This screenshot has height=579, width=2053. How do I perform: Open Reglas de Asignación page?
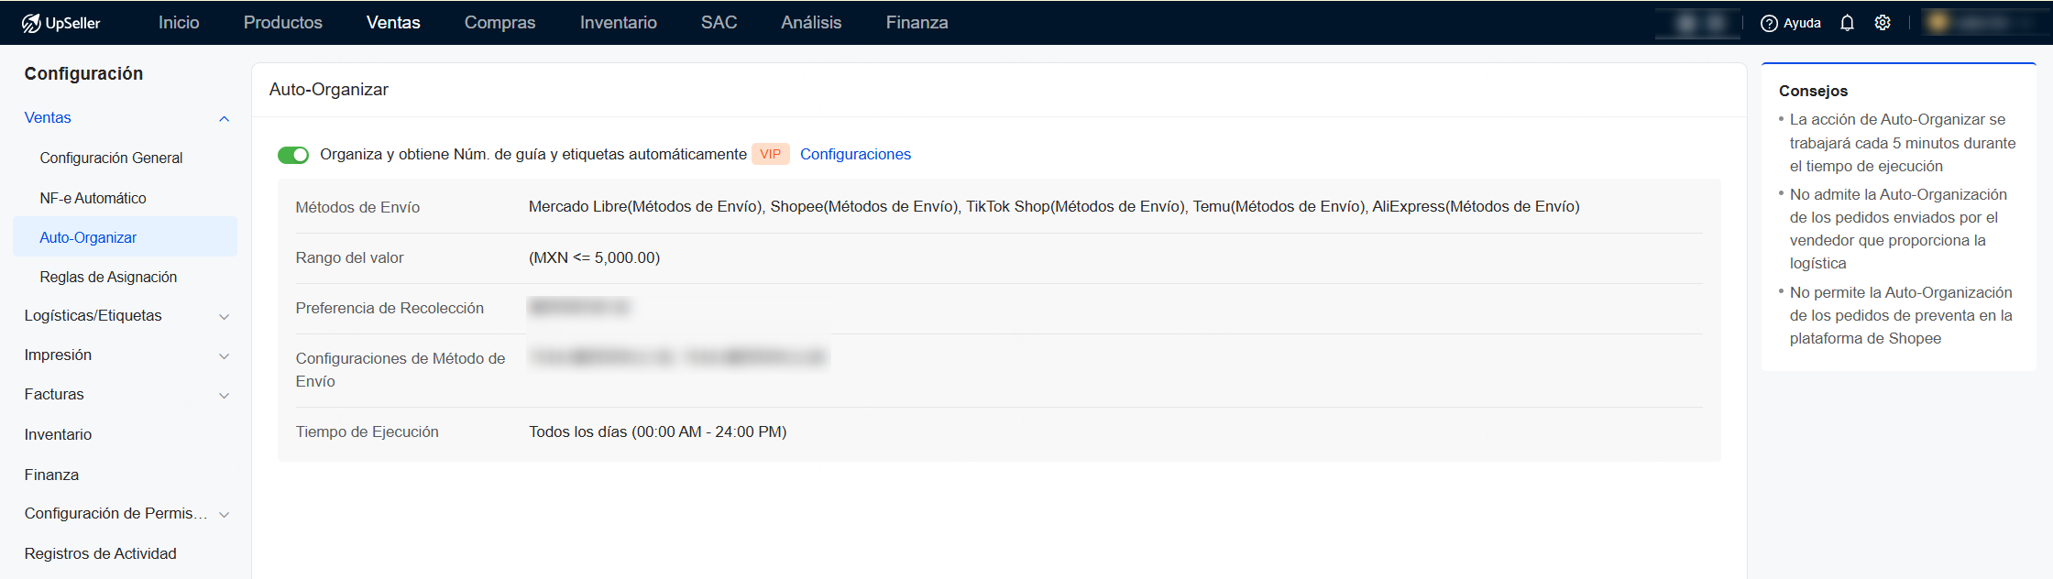coord(108,277)
